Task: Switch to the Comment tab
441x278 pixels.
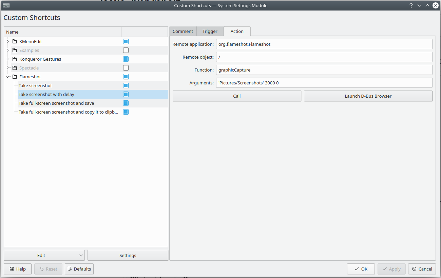Action: coord(183,31)
